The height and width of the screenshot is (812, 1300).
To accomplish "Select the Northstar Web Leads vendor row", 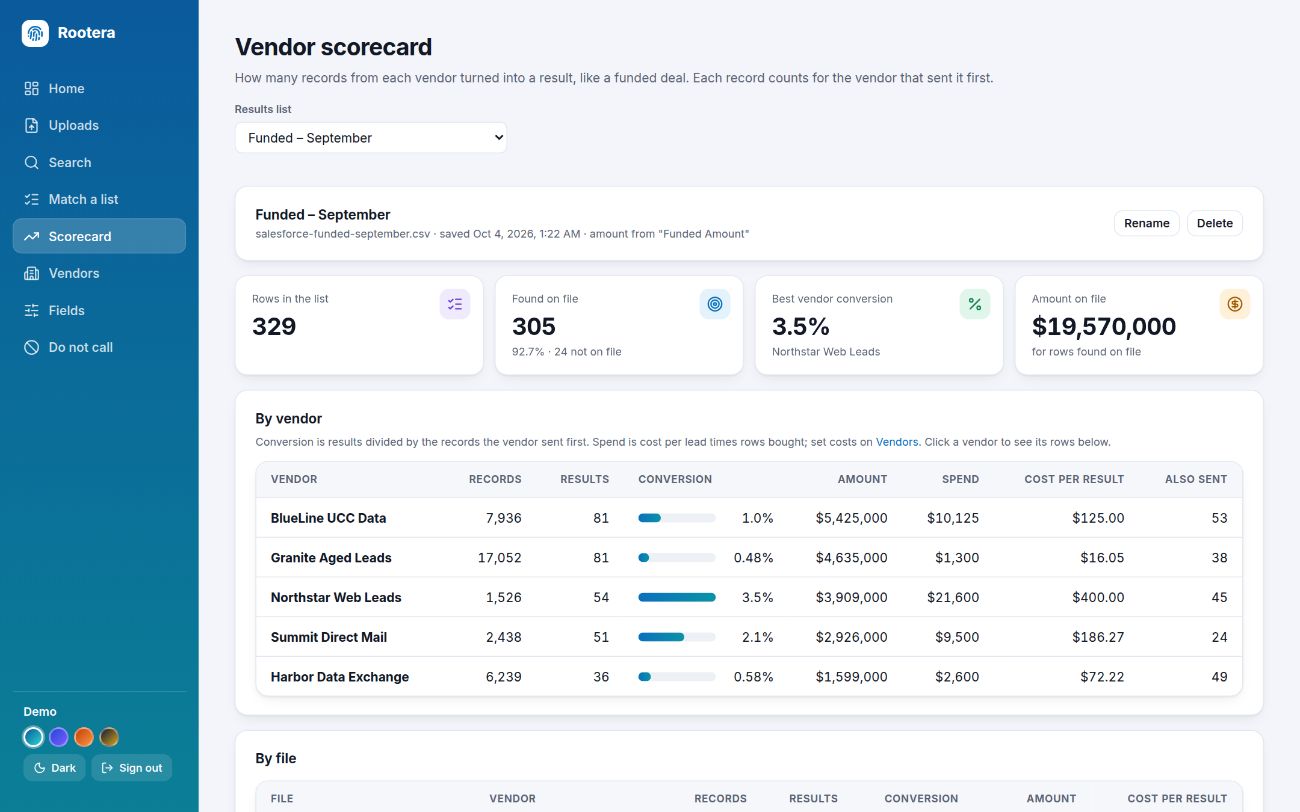I will pyautogui.click(x=749, y=597).
